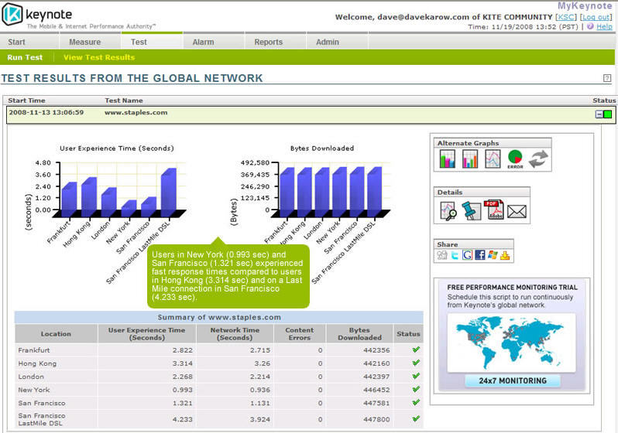The image size is (618, 433).
Task: Open the Help link
Action: pos(604,26)
